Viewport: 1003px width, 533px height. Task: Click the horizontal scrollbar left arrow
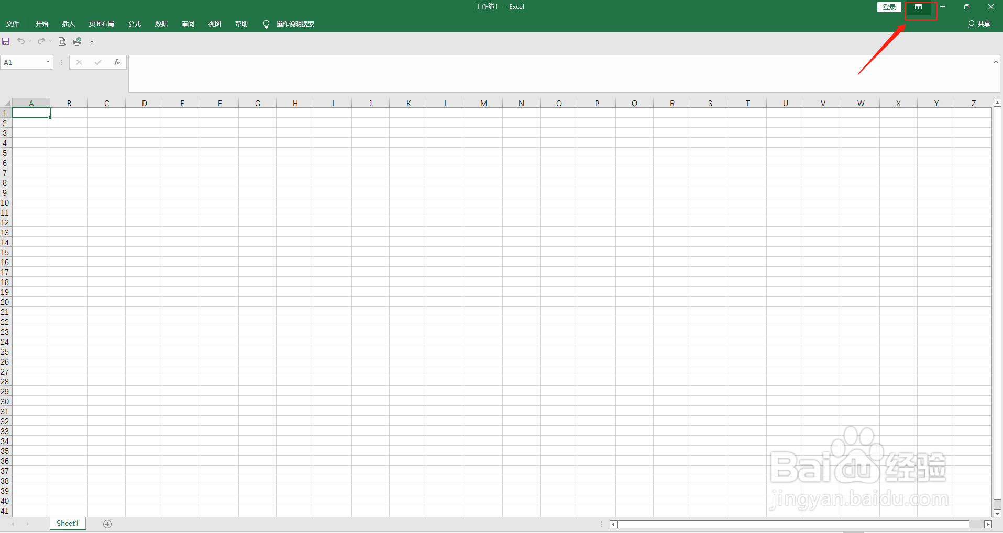click(613, 524)
